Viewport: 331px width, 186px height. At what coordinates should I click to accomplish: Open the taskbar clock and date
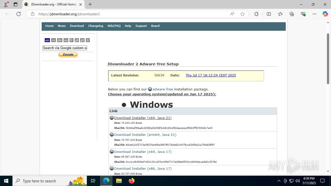[309, 181]
